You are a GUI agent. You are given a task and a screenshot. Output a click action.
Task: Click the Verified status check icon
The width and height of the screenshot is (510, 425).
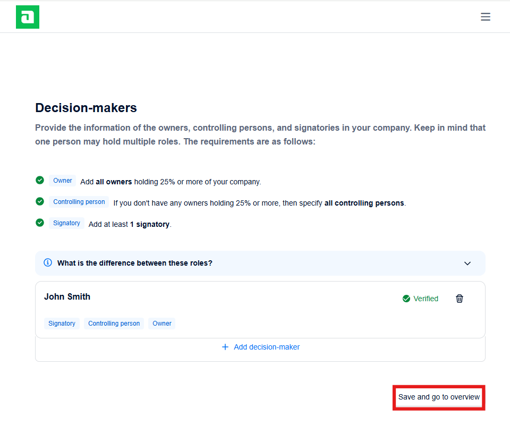pyautogui.click(x=406, y=299)
